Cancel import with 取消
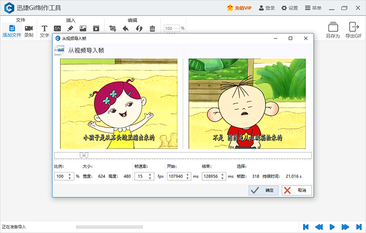Screen dimensions: 366x233 (297, 190)
